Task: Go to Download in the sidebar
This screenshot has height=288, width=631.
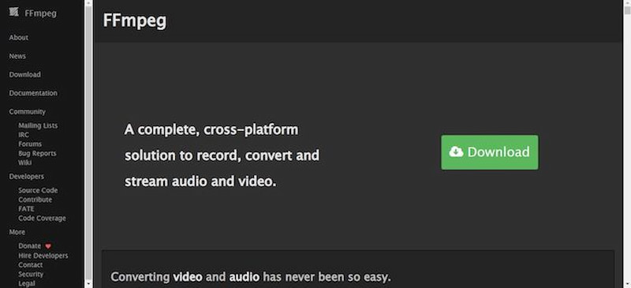Action: pos(25,74)
